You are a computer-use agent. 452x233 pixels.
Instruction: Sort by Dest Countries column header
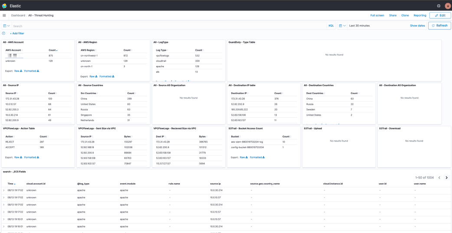315,93
